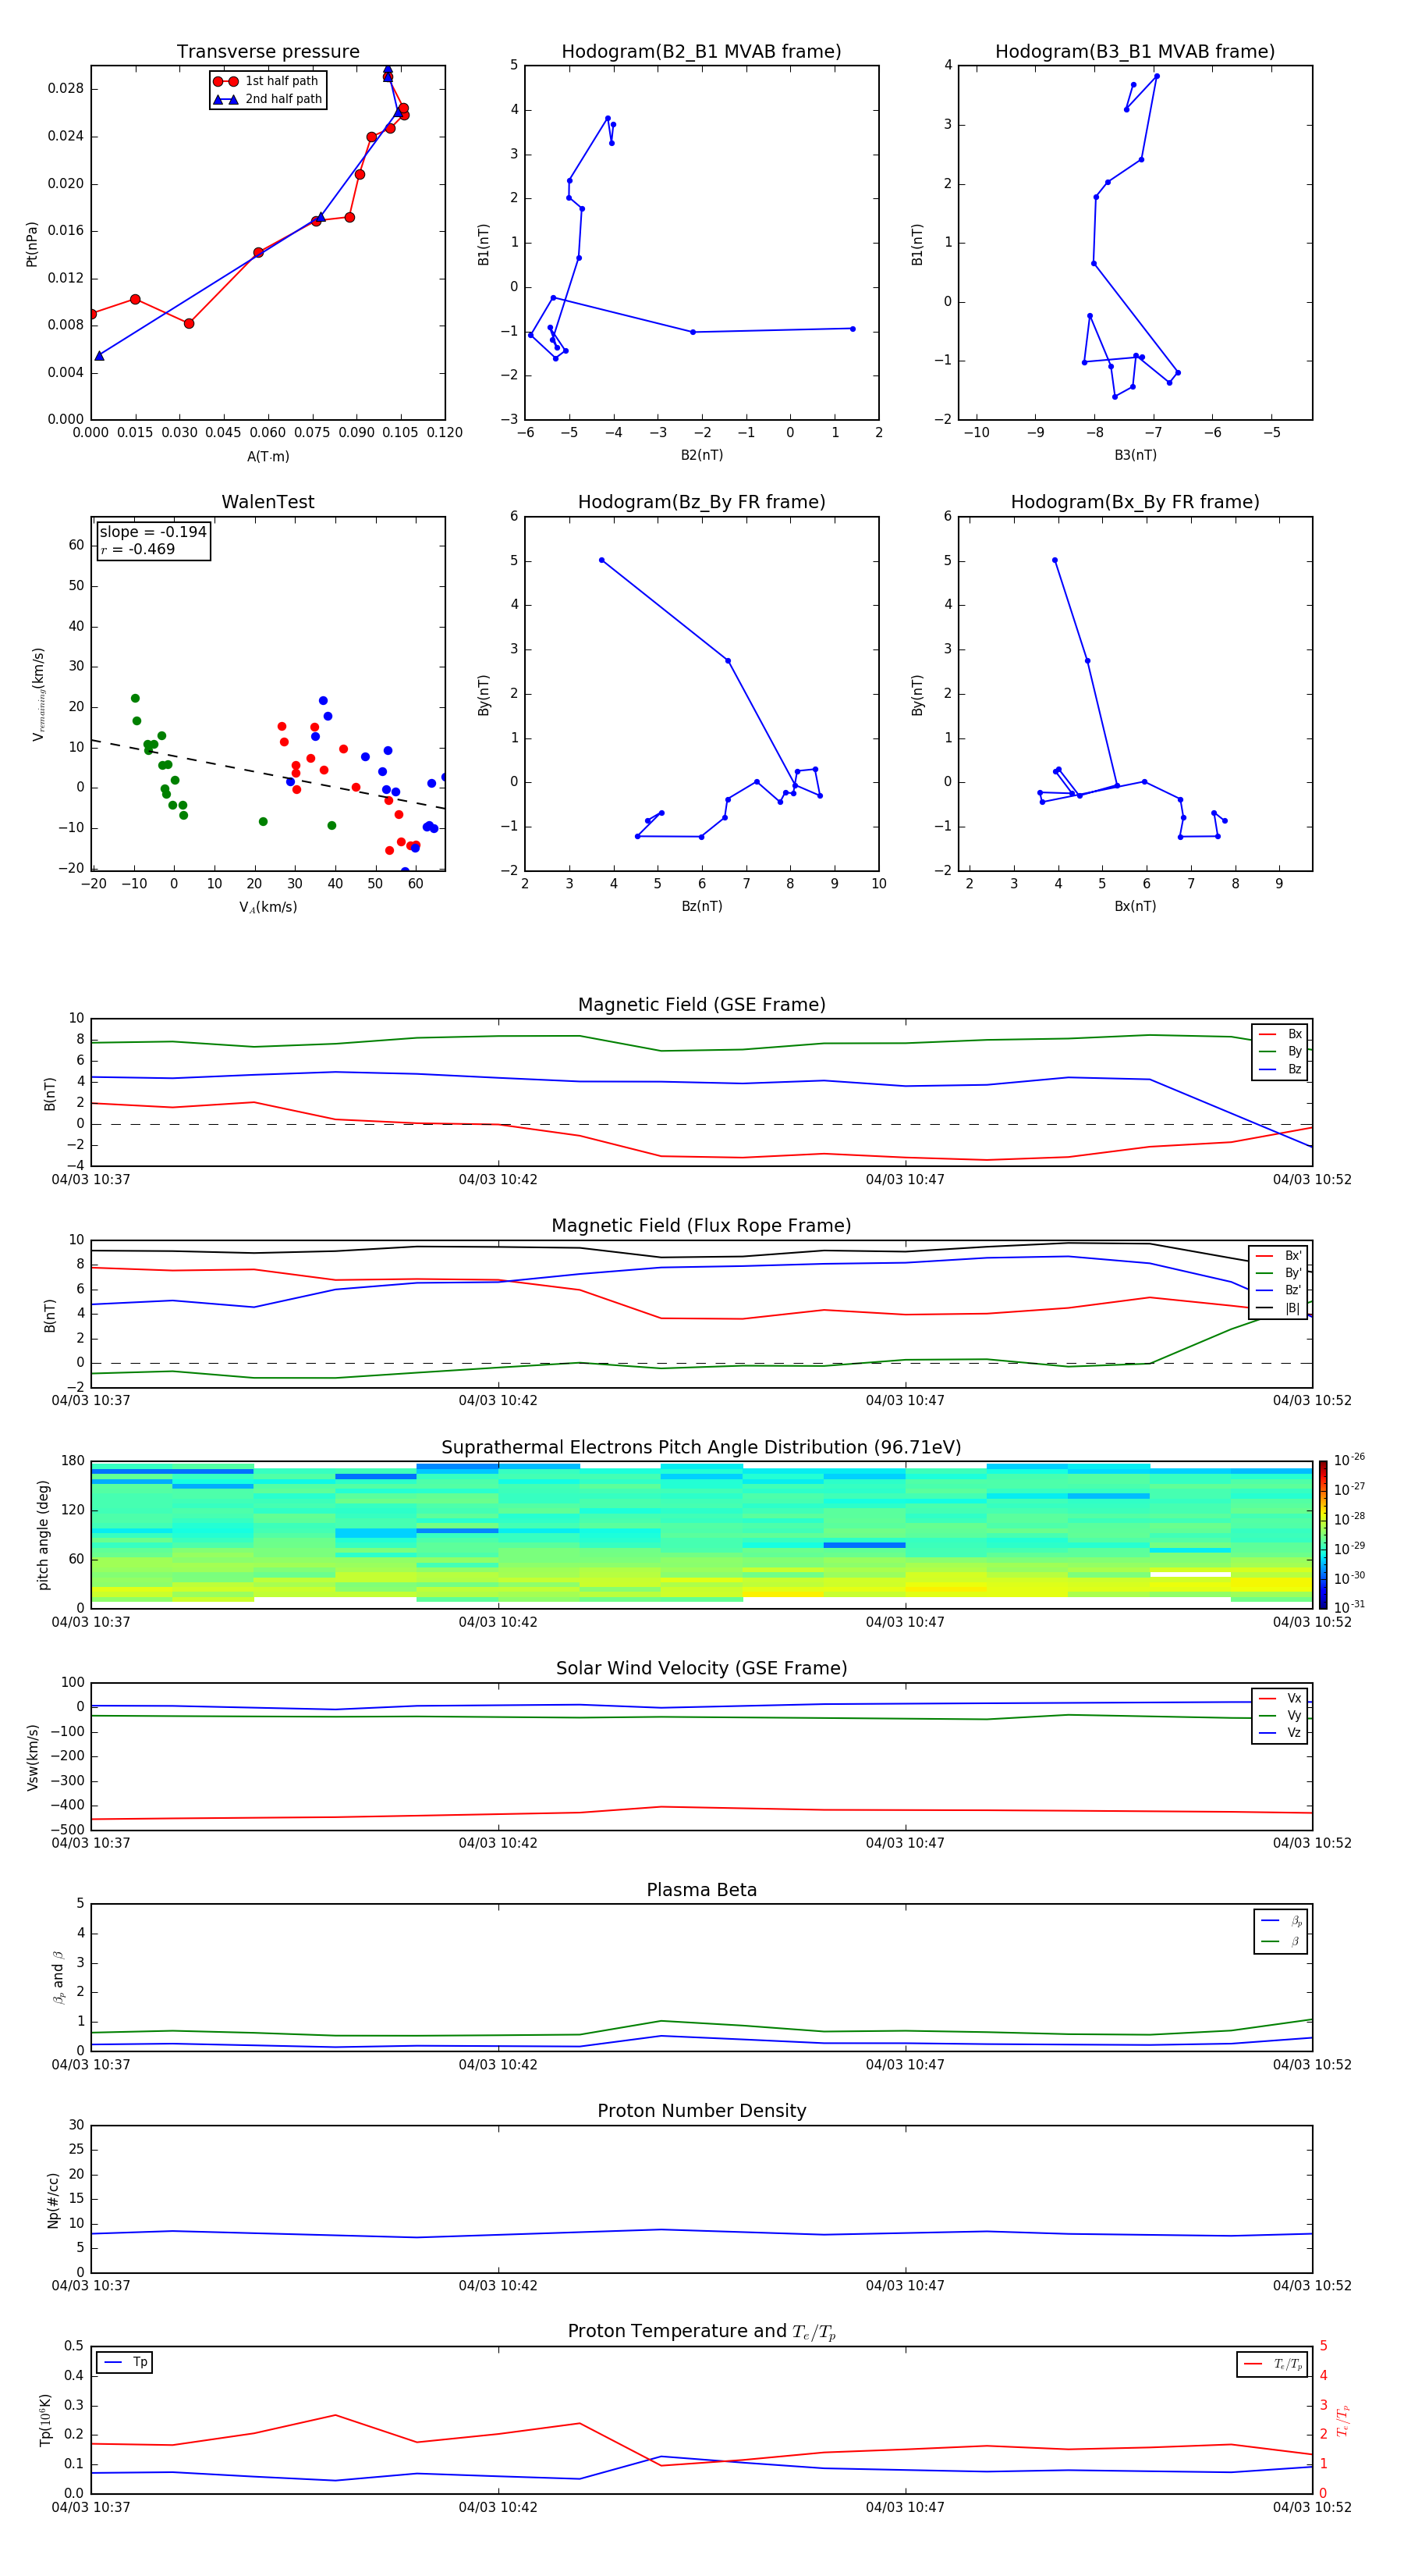Select the "slope = -0.194" annotation

point(153,532)
